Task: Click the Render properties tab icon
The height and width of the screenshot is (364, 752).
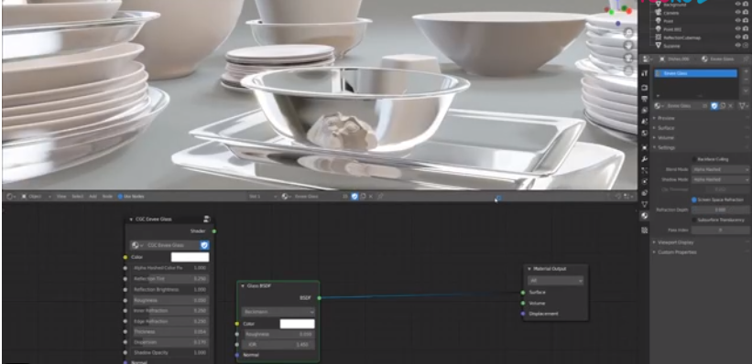Action: [645, 88]
